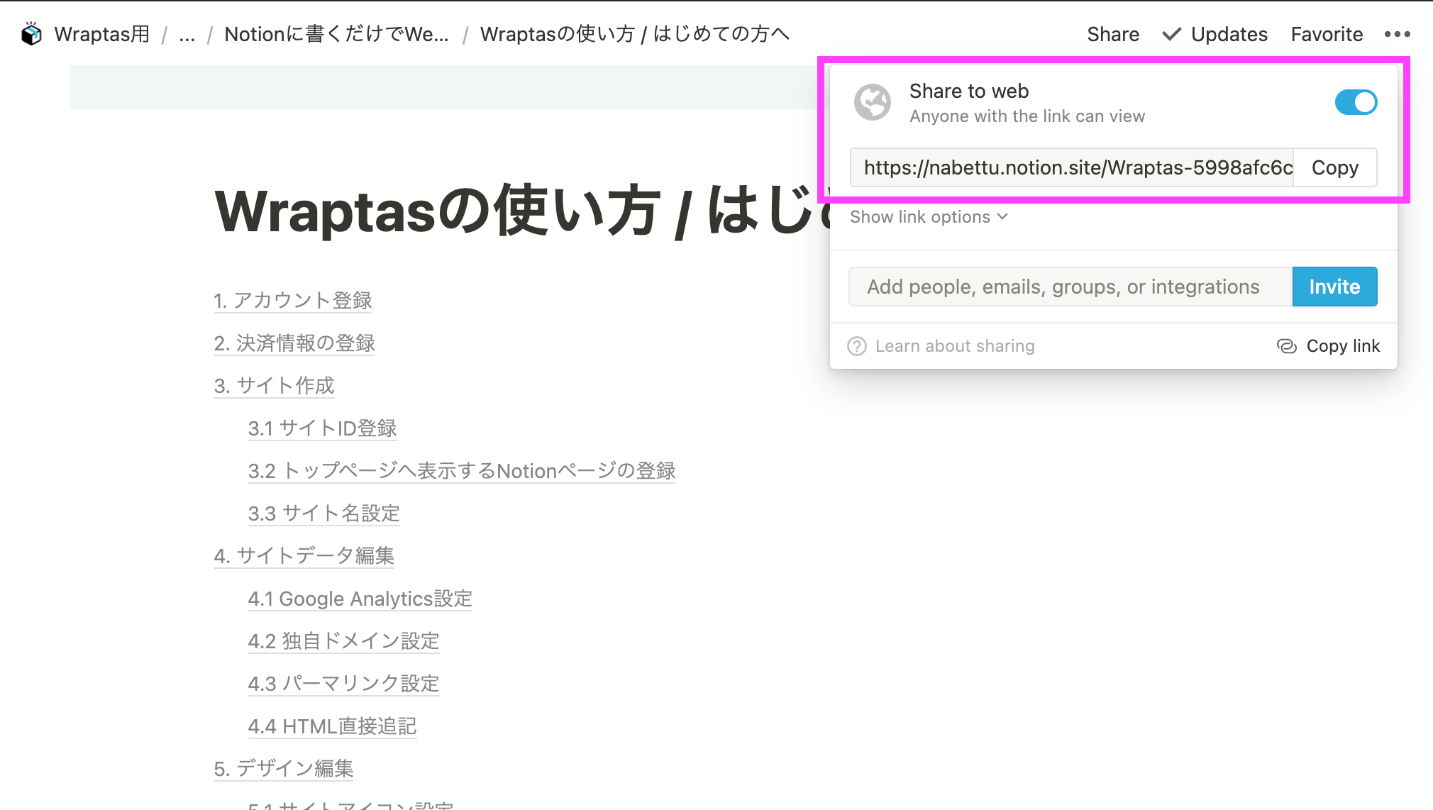The height and width of the screenshot is (810, 1433).
Task: Open 3.3 サイト名設定 link
Action: 324,514
